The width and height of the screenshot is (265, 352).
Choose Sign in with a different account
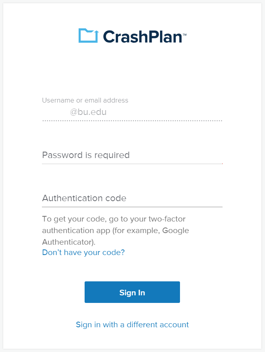point(132,324)
